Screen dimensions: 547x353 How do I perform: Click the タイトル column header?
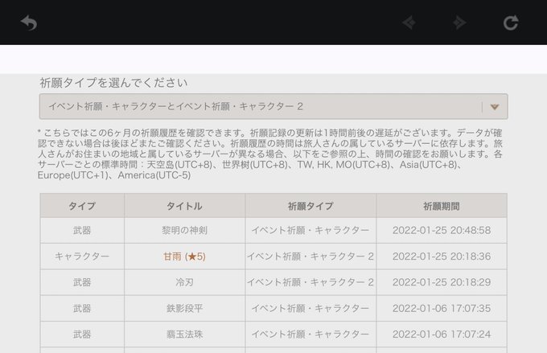[184, 206]
